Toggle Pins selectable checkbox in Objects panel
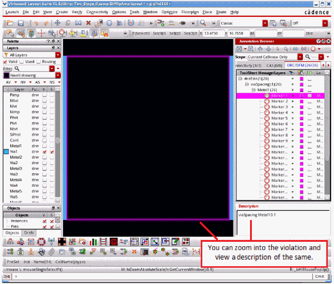The height and width of the screenshot is (284, 334). (52, 226)
